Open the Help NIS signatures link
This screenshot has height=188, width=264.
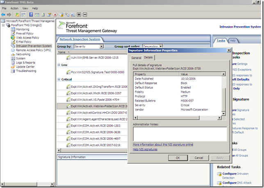145,149
